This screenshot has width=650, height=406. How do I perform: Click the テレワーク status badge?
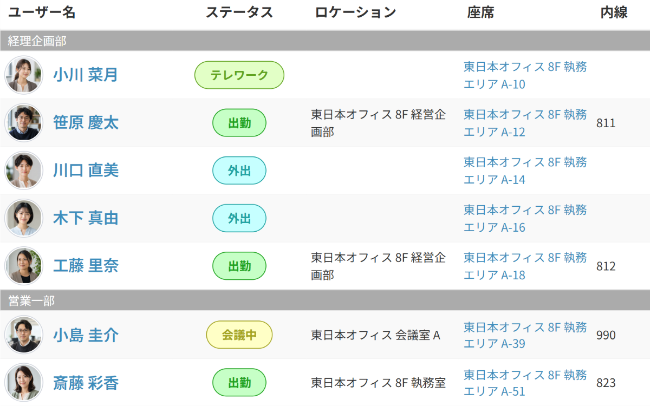(x=239, y=75)
